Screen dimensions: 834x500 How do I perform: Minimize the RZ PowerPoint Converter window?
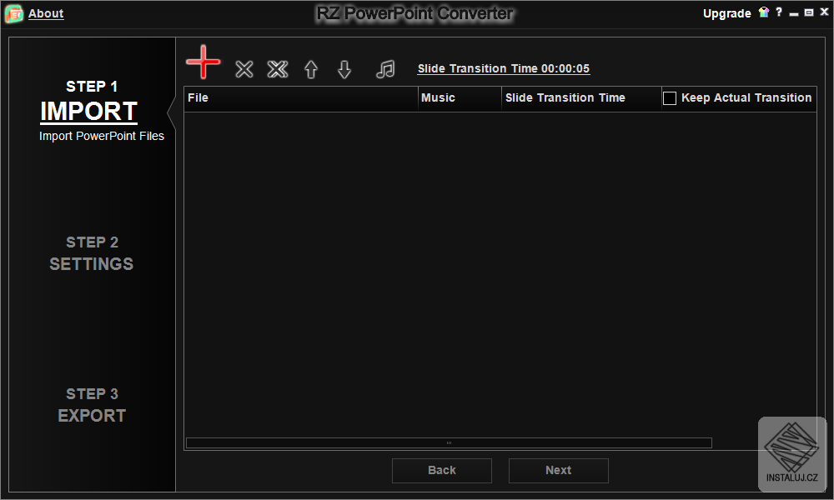[x=794, y=12]
